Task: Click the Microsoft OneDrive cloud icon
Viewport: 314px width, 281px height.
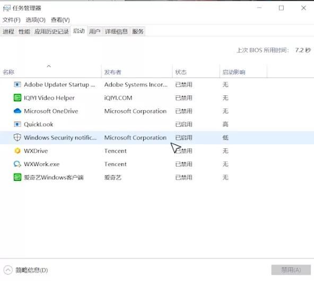Action: (x=18, y=111)
